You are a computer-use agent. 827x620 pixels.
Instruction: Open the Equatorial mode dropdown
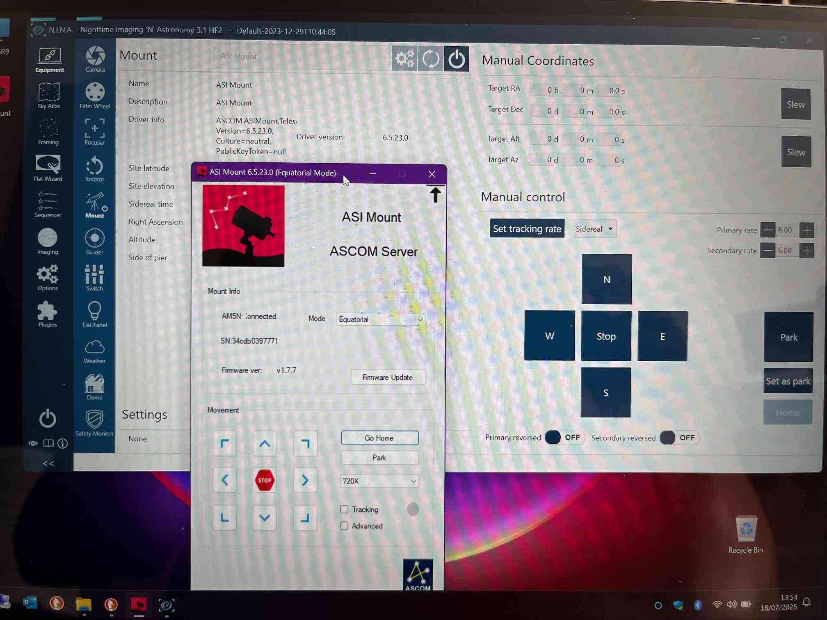pos(380,319)
